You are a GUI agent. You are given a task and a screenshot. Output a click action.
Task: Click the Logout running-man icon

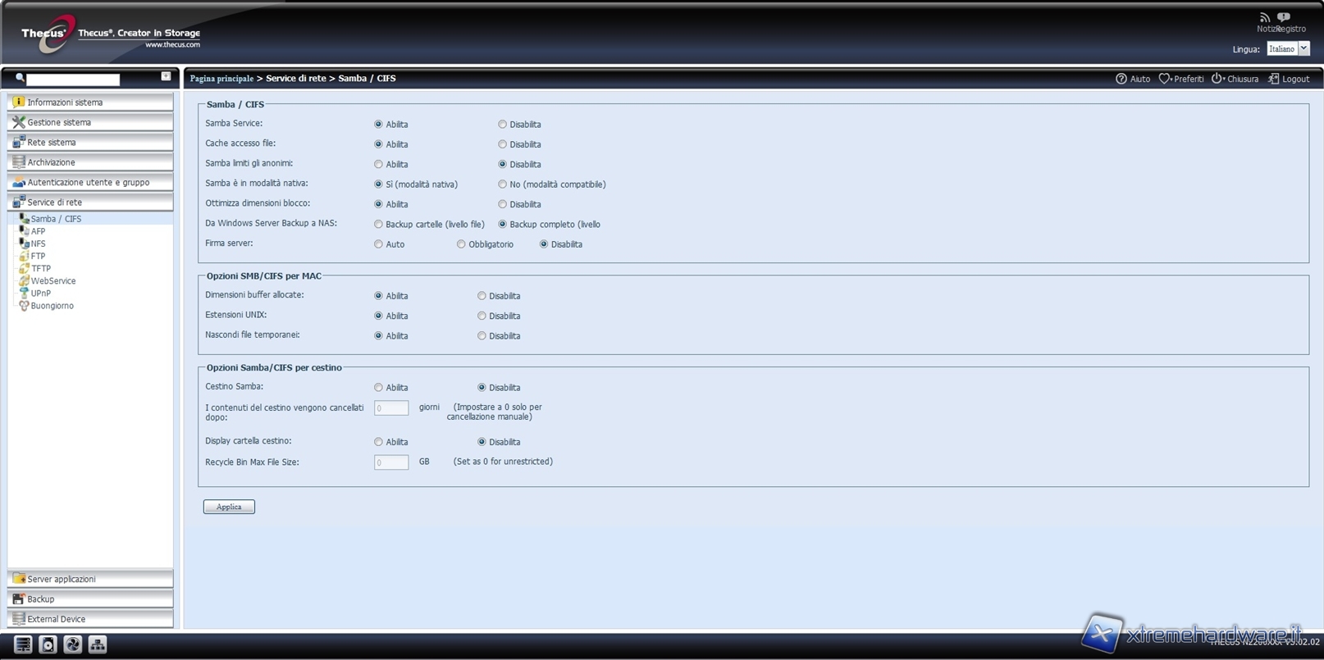click(1273, 79)
